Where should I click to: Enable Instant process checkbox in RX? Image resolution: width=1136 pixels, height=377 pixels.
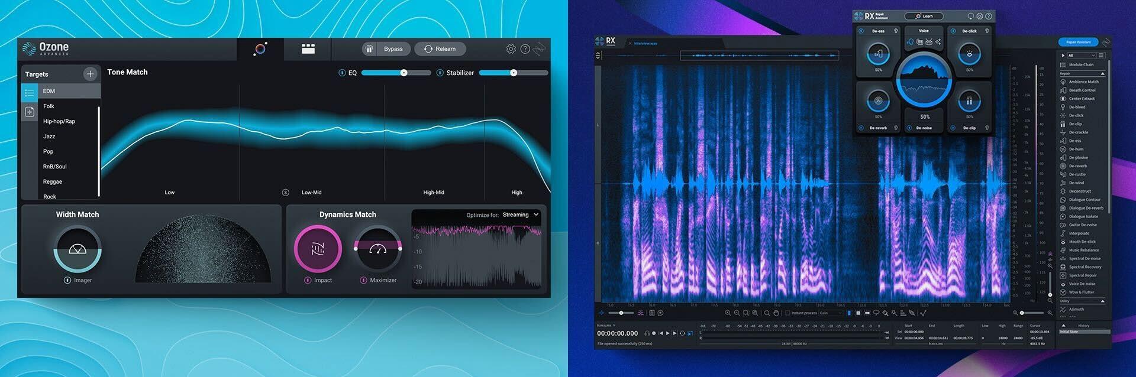[788, 313]
